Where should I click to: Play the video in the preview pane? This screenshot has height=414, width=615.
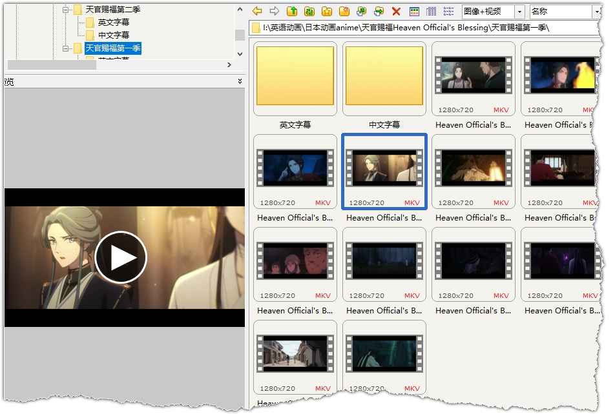[x=121, y=257]
